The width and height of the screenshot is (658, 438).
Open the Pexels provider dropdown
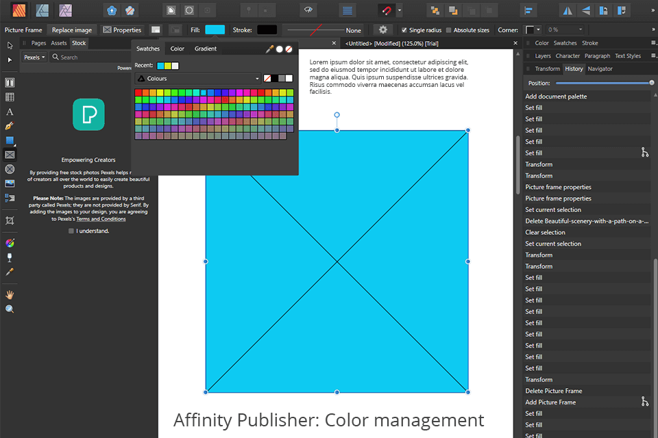[x=34, y=57]
